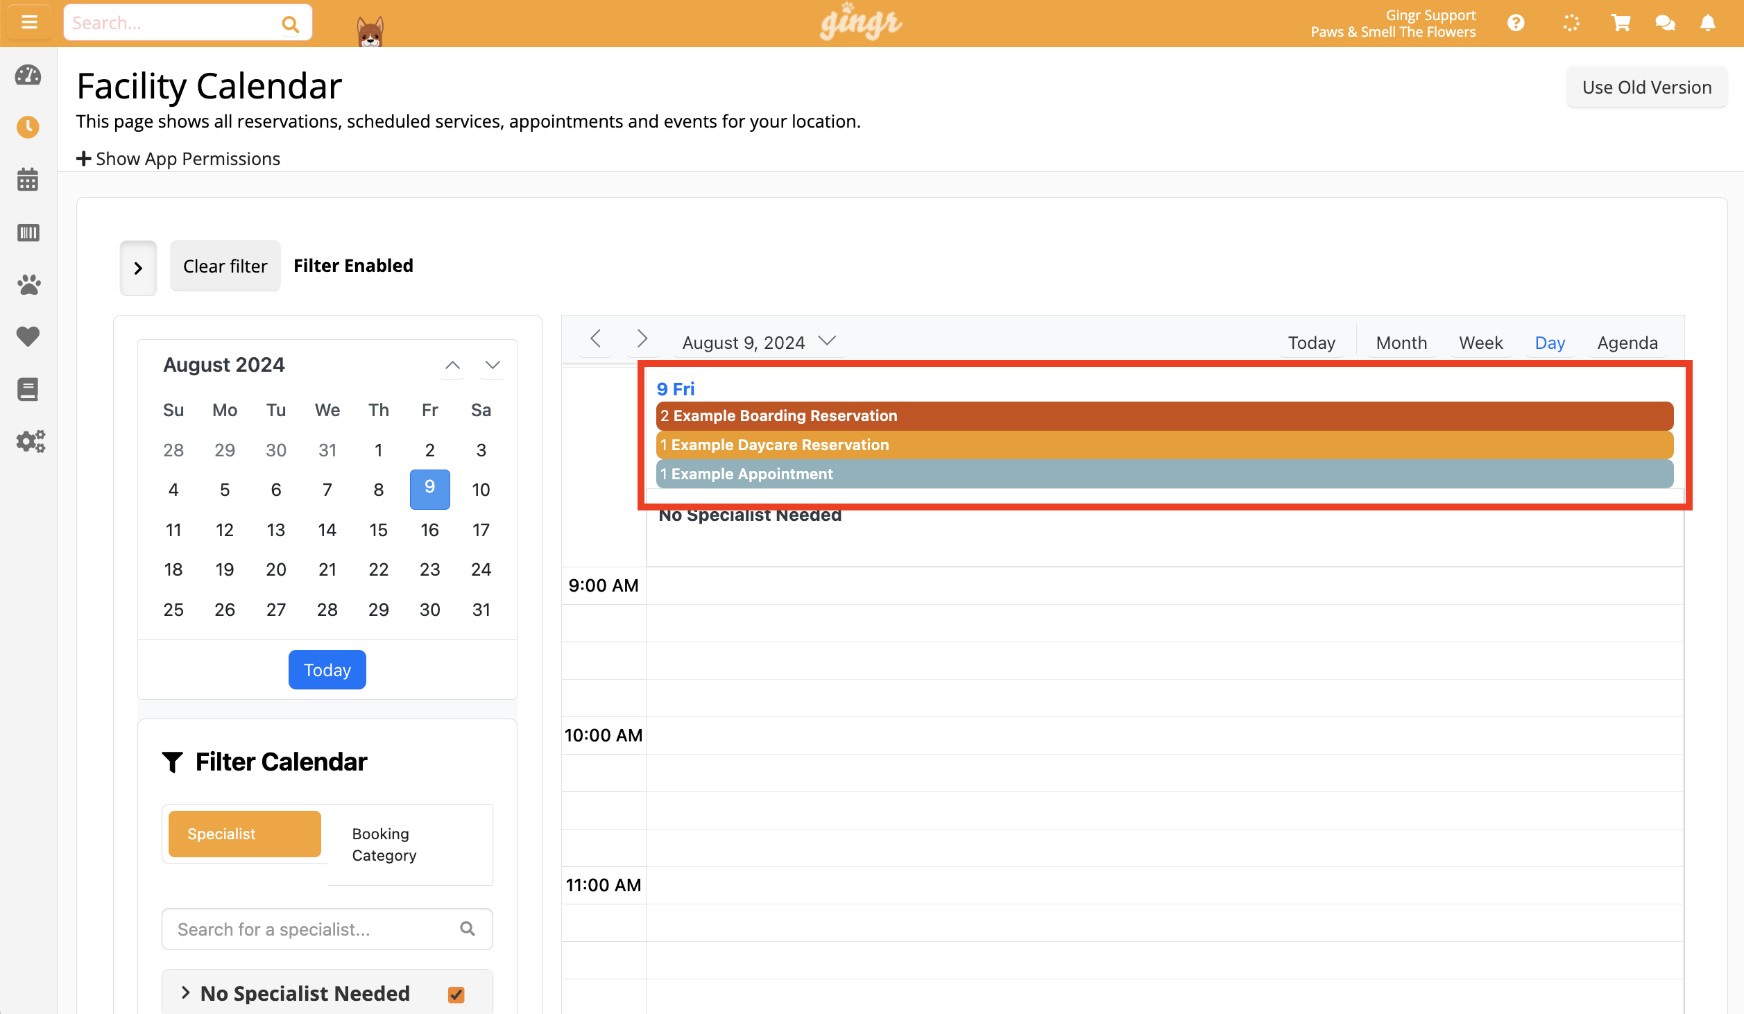The image size is (1744, 1014).
Task: Click the dashboard gauge sidebar icon
Action: (x=28, y=75)
